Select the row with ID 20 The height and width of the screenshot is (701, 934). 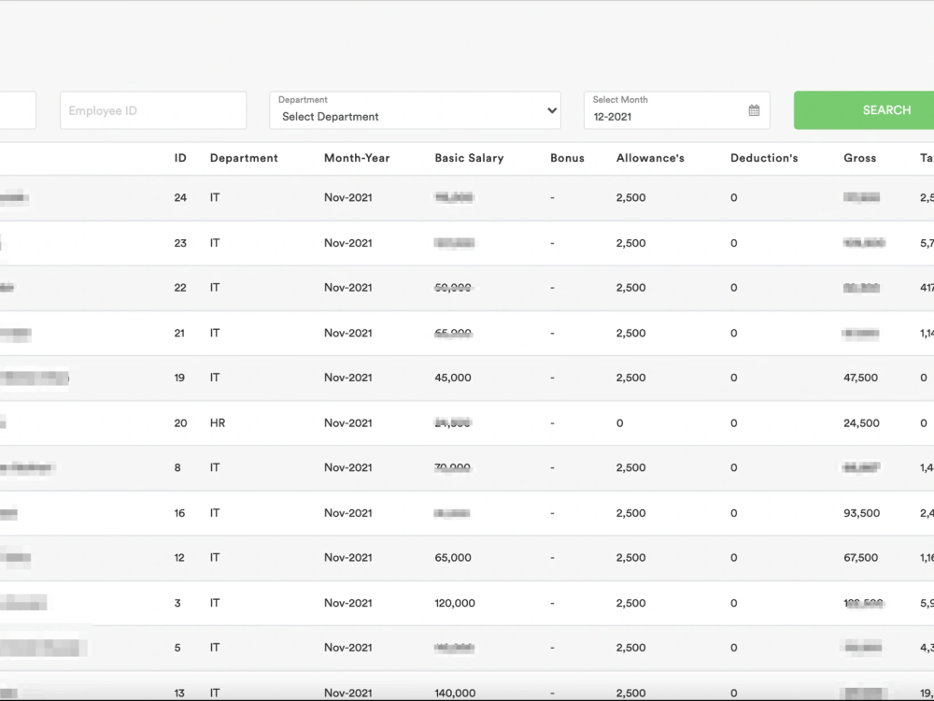(467, 423)
